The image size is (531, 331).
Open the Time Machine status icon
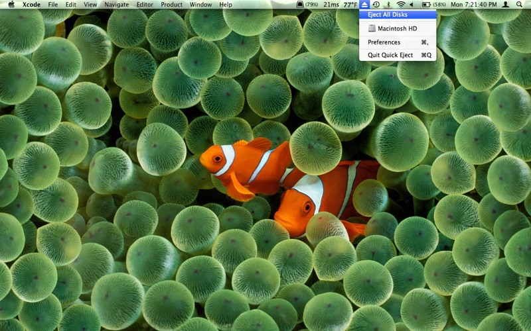(x=376, y=5)
